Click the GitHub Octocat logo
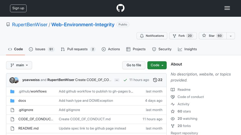The image size is (241, 135). point(120,8)
